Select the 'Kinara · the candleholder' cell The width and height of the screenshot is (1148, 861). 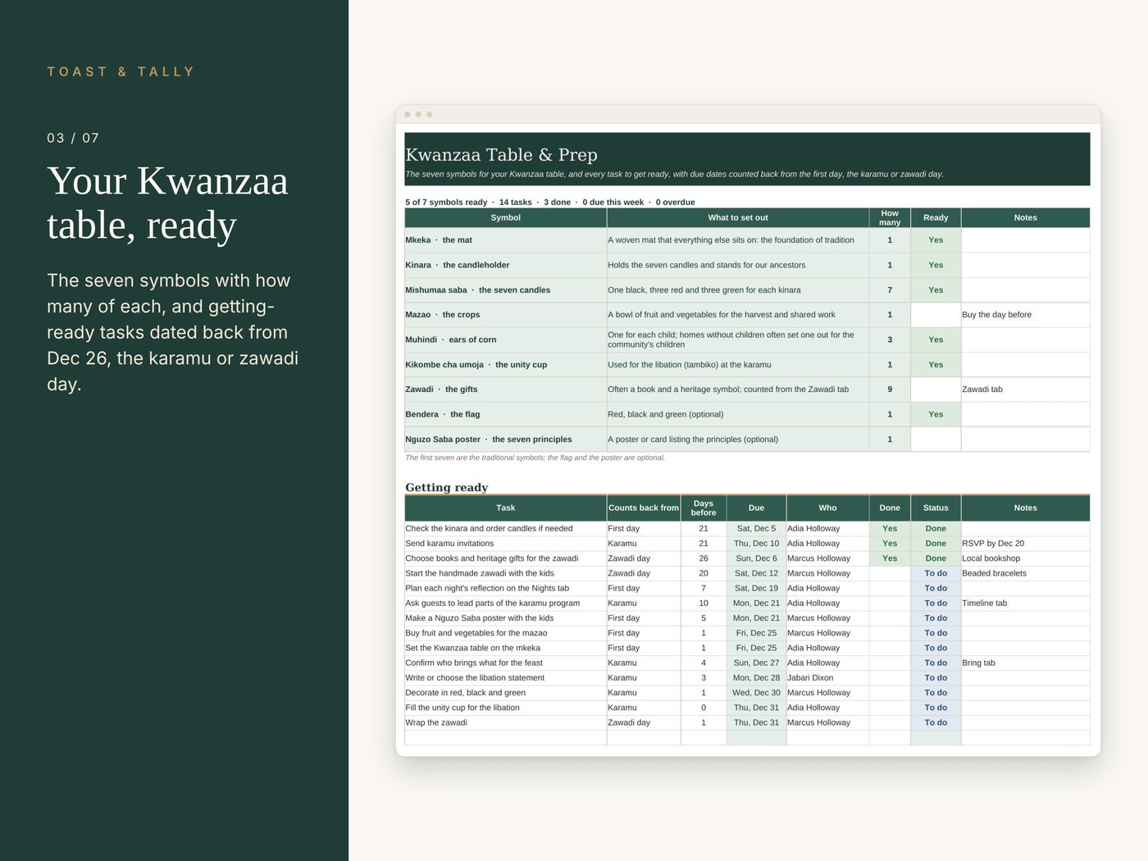505,265
